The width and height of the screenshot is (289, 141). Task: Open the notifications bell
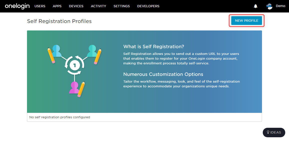tap(255, 6)
